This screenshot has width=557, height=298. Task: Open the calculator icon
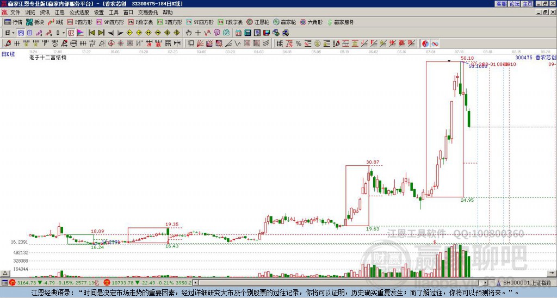click(247, 33)
